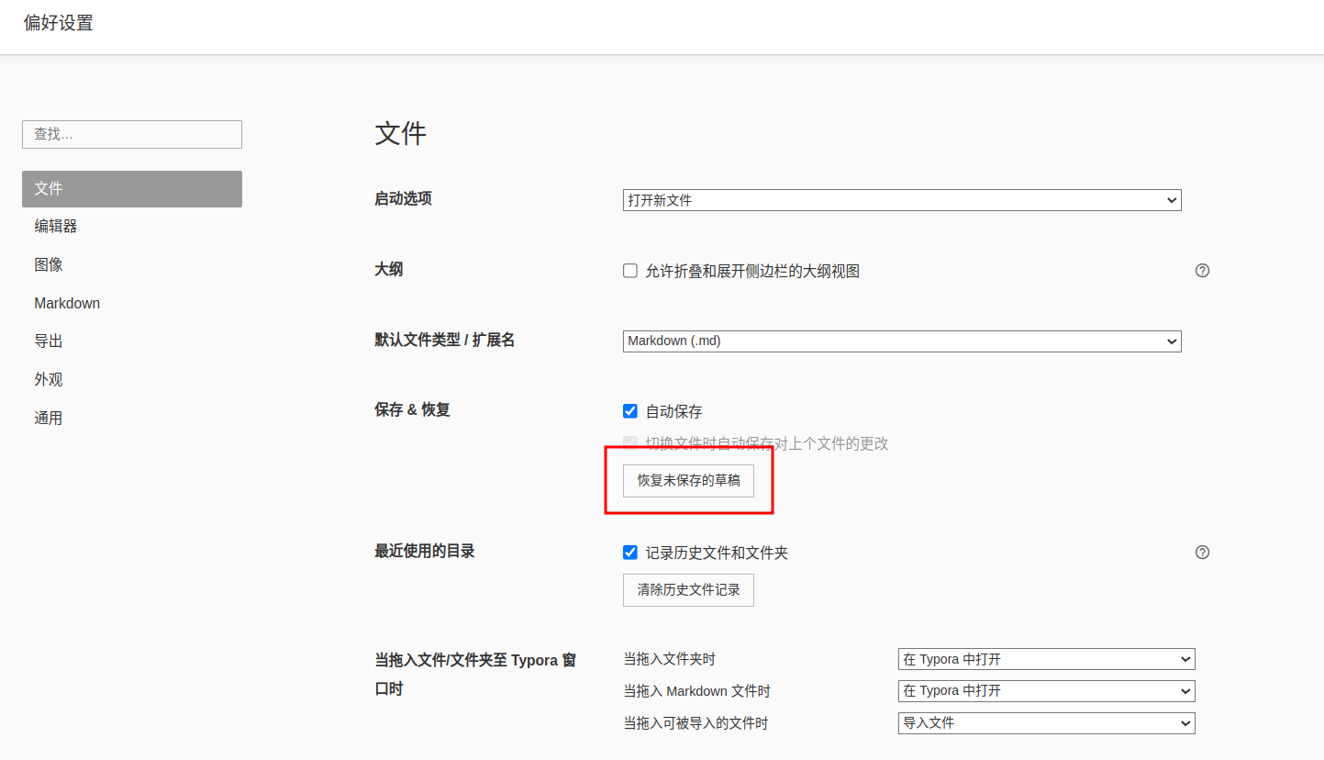Go to the Markdown settings section

67,303
